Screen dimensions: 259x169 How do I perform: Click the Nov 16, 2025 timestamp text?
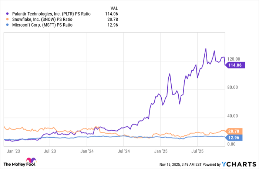(x=181, y=164)
